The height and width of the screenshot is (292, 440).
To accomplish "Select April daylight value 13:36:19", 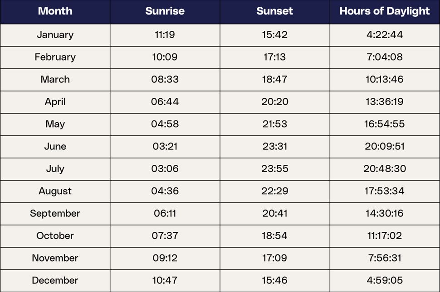I will click(384, 102).
